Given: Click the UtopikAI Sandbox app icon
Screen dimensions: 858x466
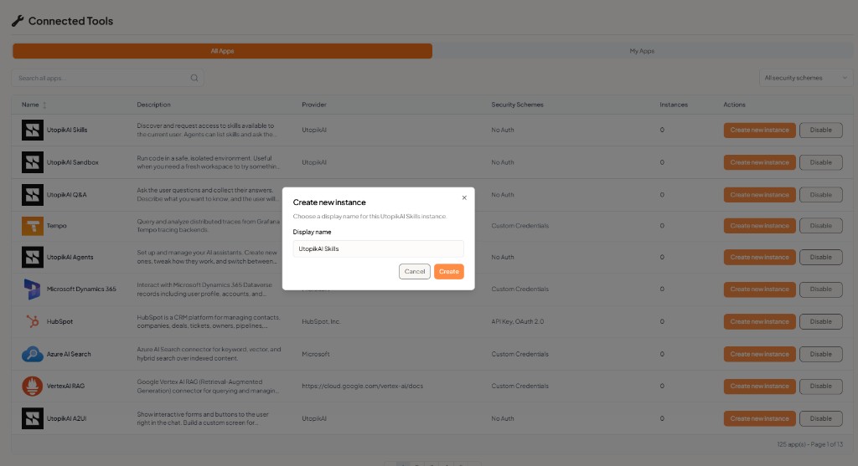Looking at the screenshot, I should click(x=33, y=162).
